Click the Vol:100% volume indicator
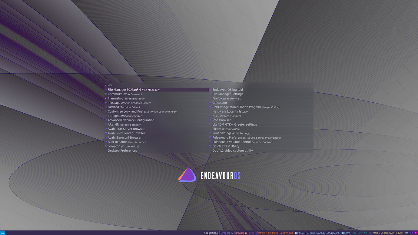Viewport: 418px width, 235px height. pyautogui.click(x=357, y=233)
